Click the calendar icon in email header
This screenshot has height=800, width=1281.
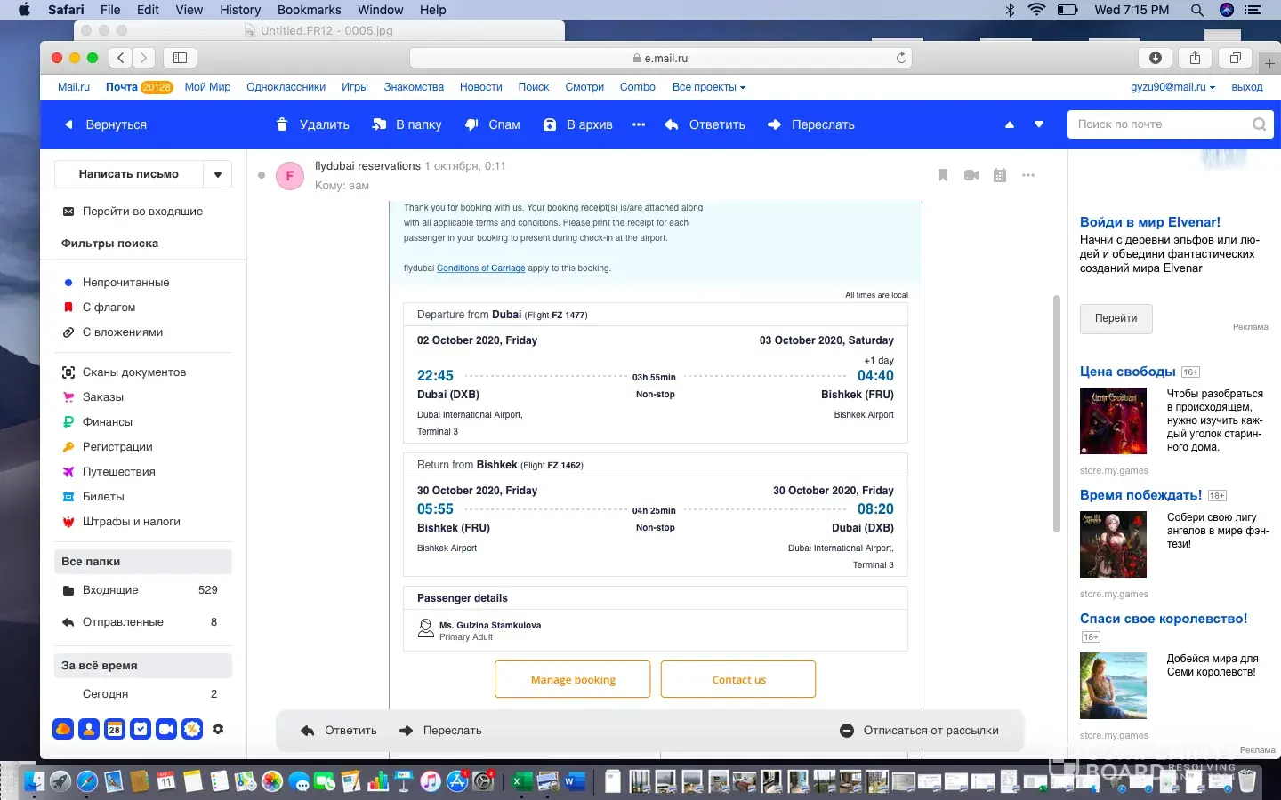coord(1000,175)
